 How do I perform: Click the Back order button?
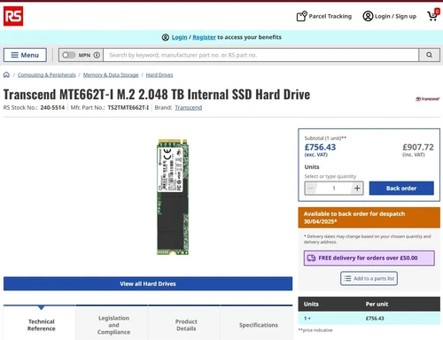point(401,188)
